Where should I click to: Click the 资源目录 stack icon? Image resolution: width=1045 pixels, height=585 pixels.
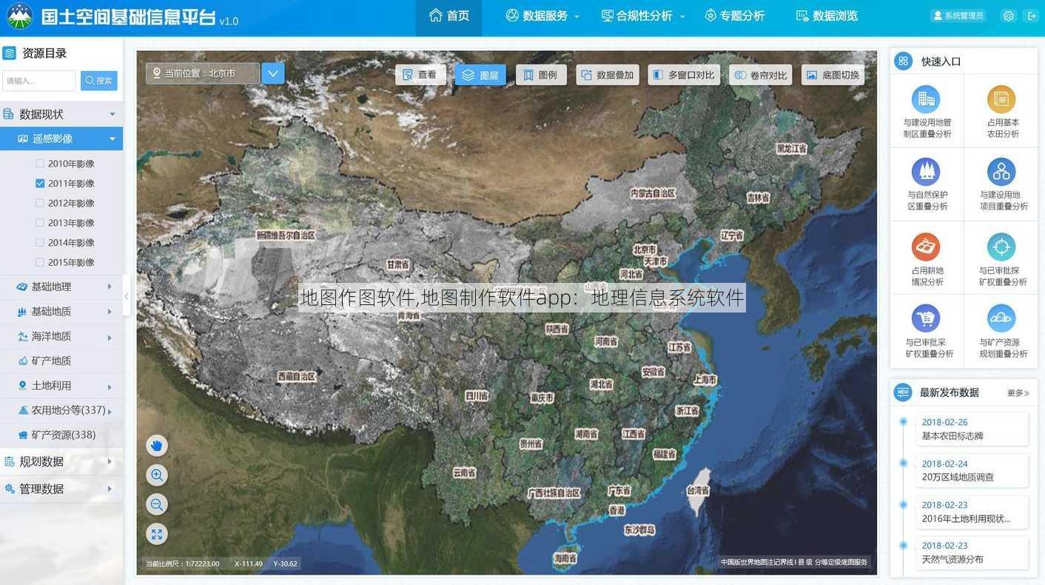click(x=9, y=53)
